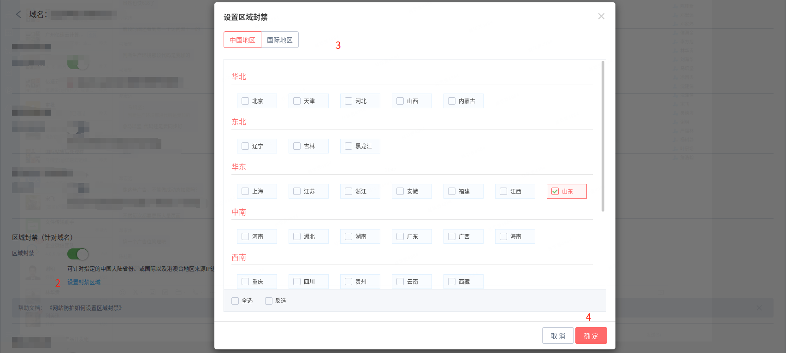Tick the 山西 checkbox
The height and width of the screenshot is (353, 786).
tap(400, 101)
